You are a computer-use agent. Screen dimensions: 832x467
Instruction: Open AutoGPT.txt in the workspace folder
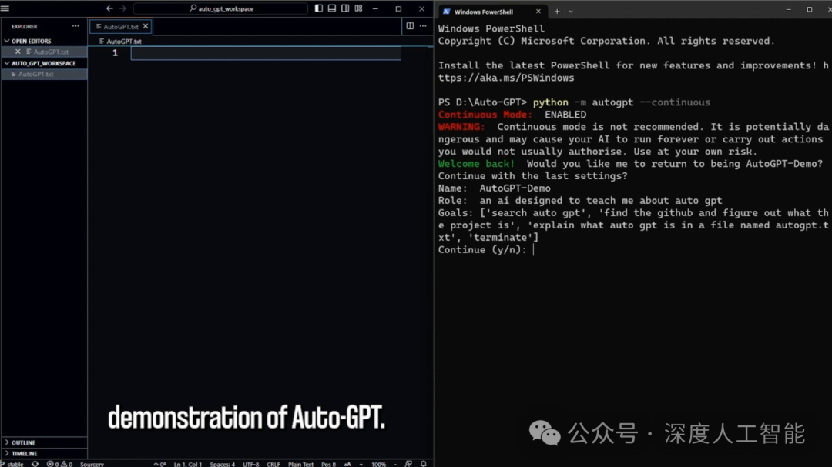tap(45, 74)
